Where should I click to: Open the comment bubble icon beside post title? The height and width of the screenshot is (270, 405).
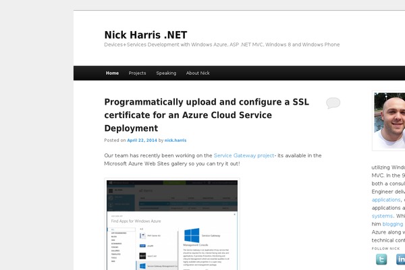click(x=333, y=103)
